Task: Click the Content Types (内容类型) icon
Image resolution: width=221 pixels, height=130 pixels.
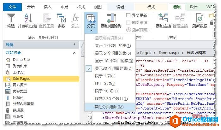Action: (x=8, y=91)
